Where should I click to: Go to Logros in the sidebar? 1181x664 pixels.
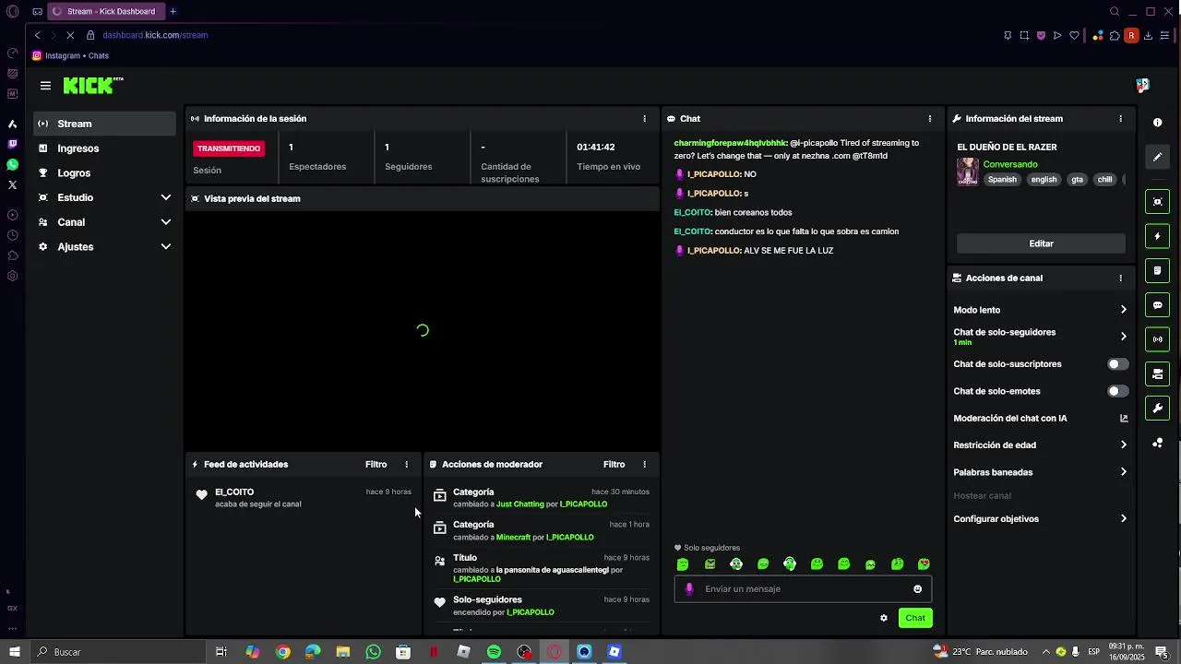(105, 172)
